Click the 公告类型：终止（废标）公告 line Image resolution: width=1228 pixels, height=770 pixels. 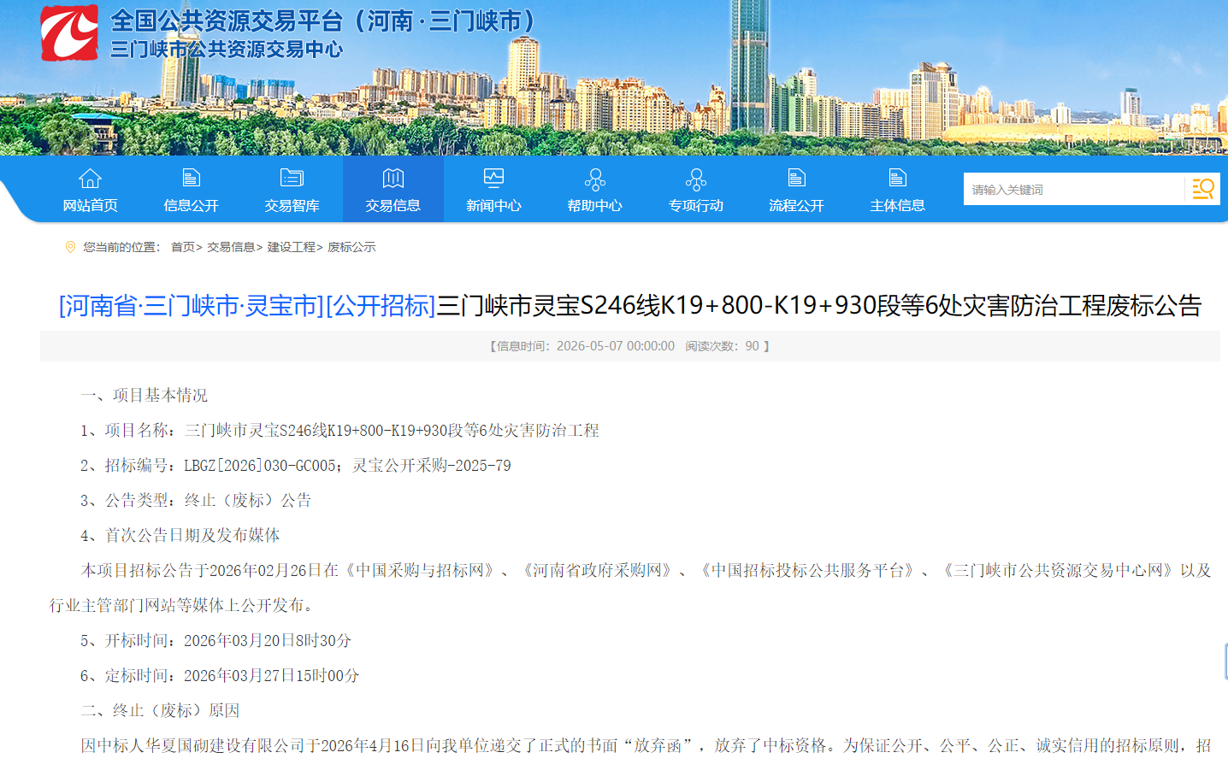(x=196, y=500)
